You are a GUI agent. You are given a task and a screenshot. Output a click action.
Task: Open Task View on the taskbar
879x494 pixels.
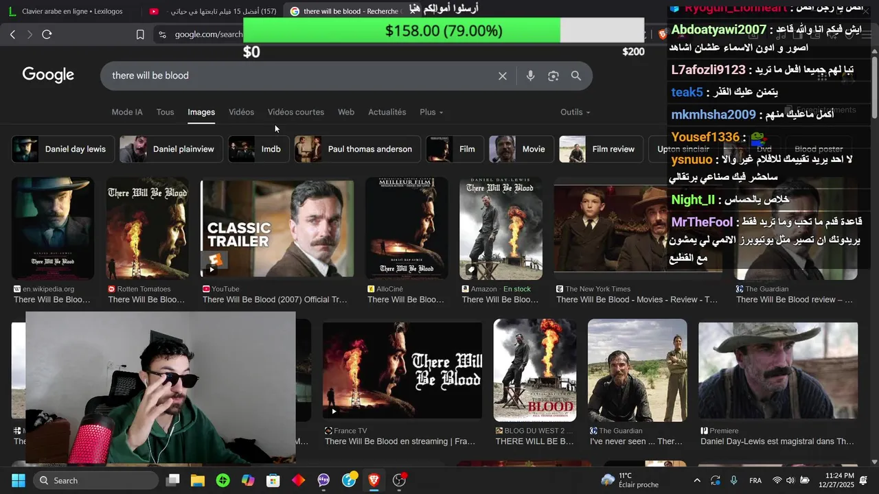173,480
